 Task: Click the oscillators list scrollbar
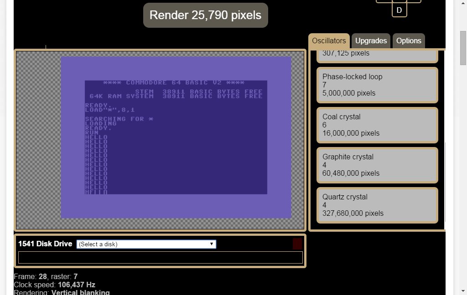[x=445, y=182]
